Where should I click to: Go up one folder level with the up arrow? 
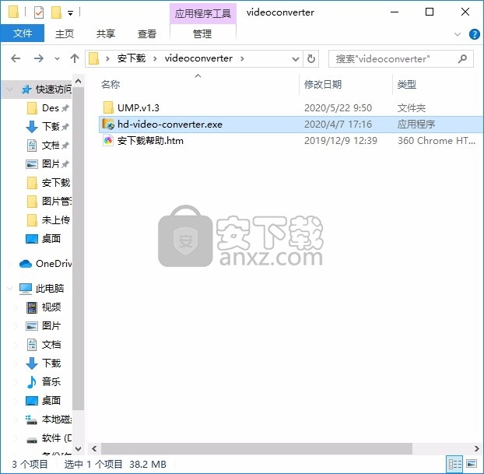(75, 58)
